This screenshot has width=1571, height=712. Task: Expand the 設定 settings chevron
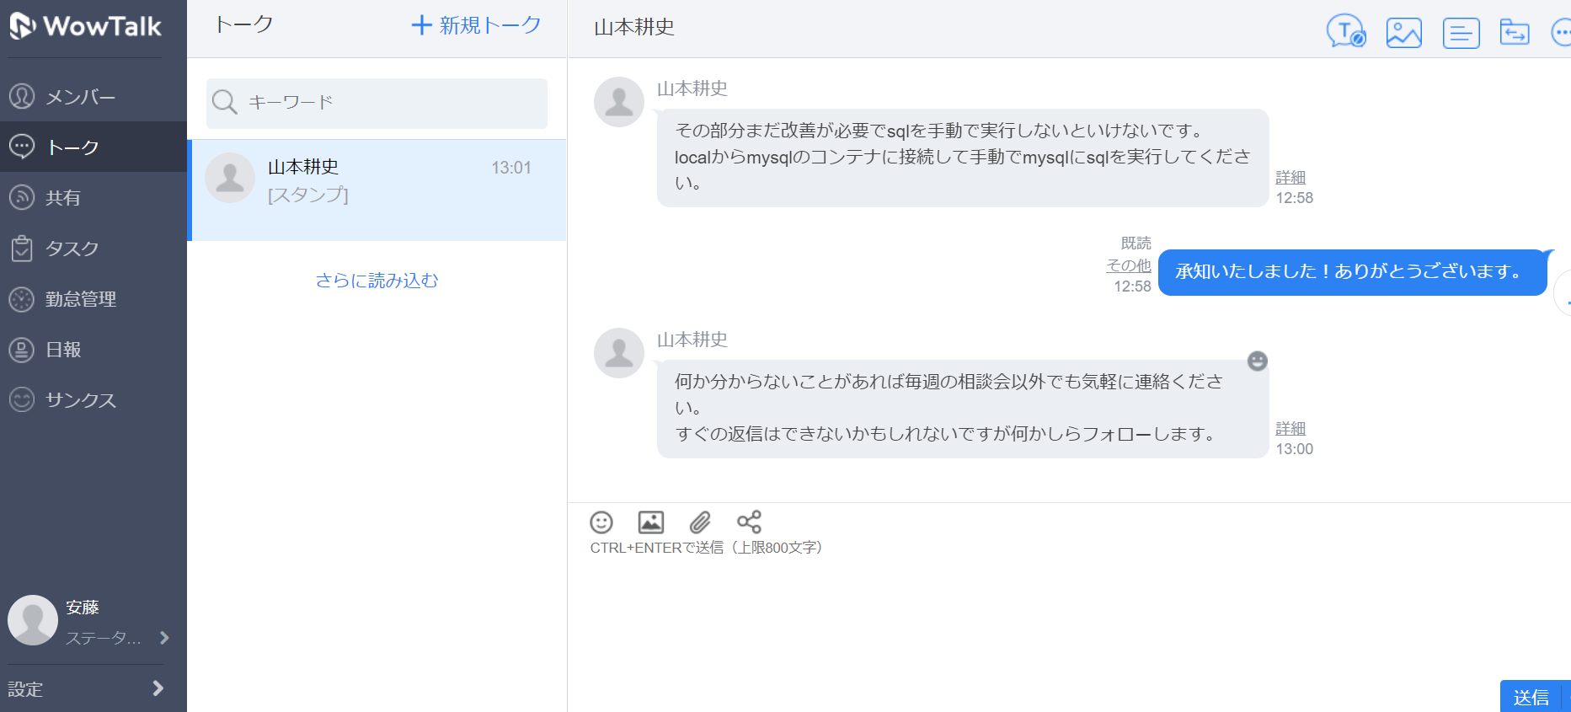(x=158, y=688)
